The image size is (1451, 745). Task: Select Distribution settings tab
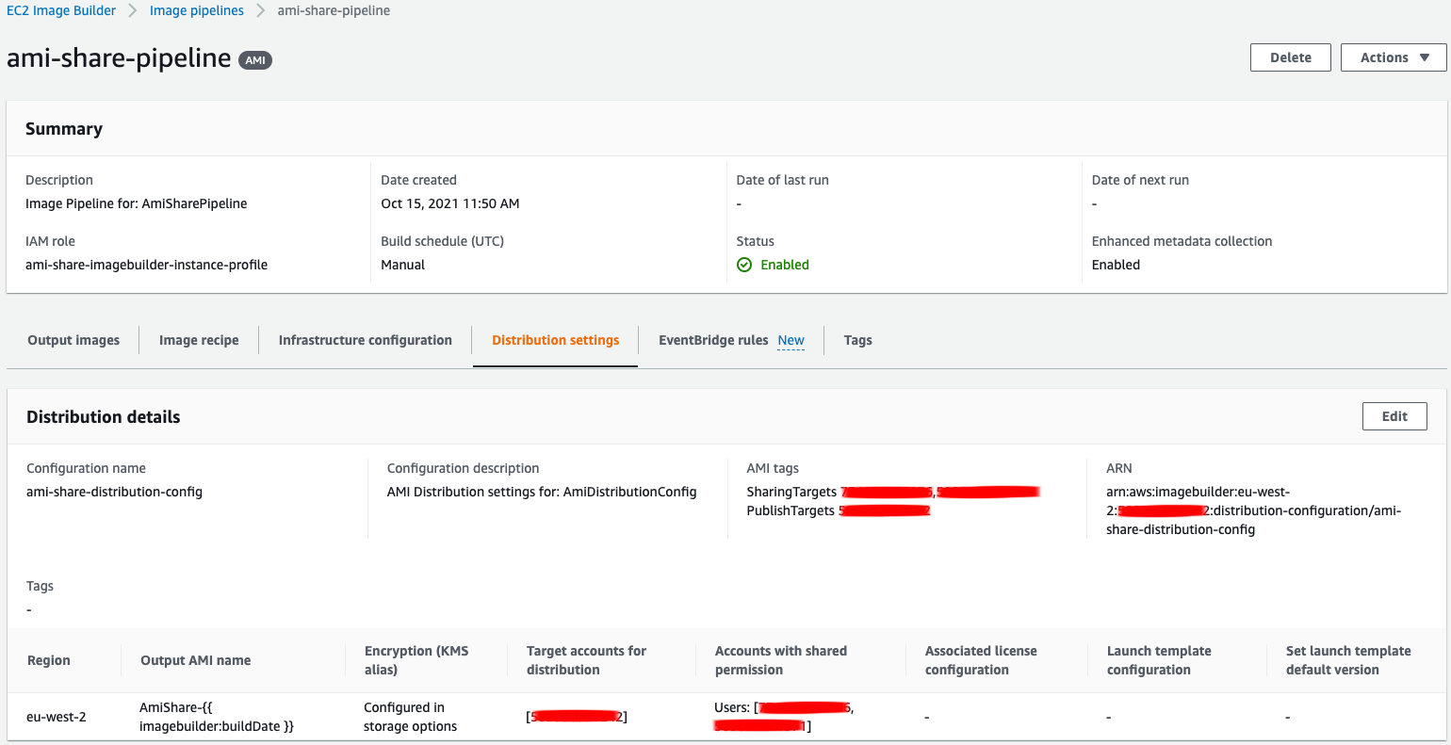[556, 340]
